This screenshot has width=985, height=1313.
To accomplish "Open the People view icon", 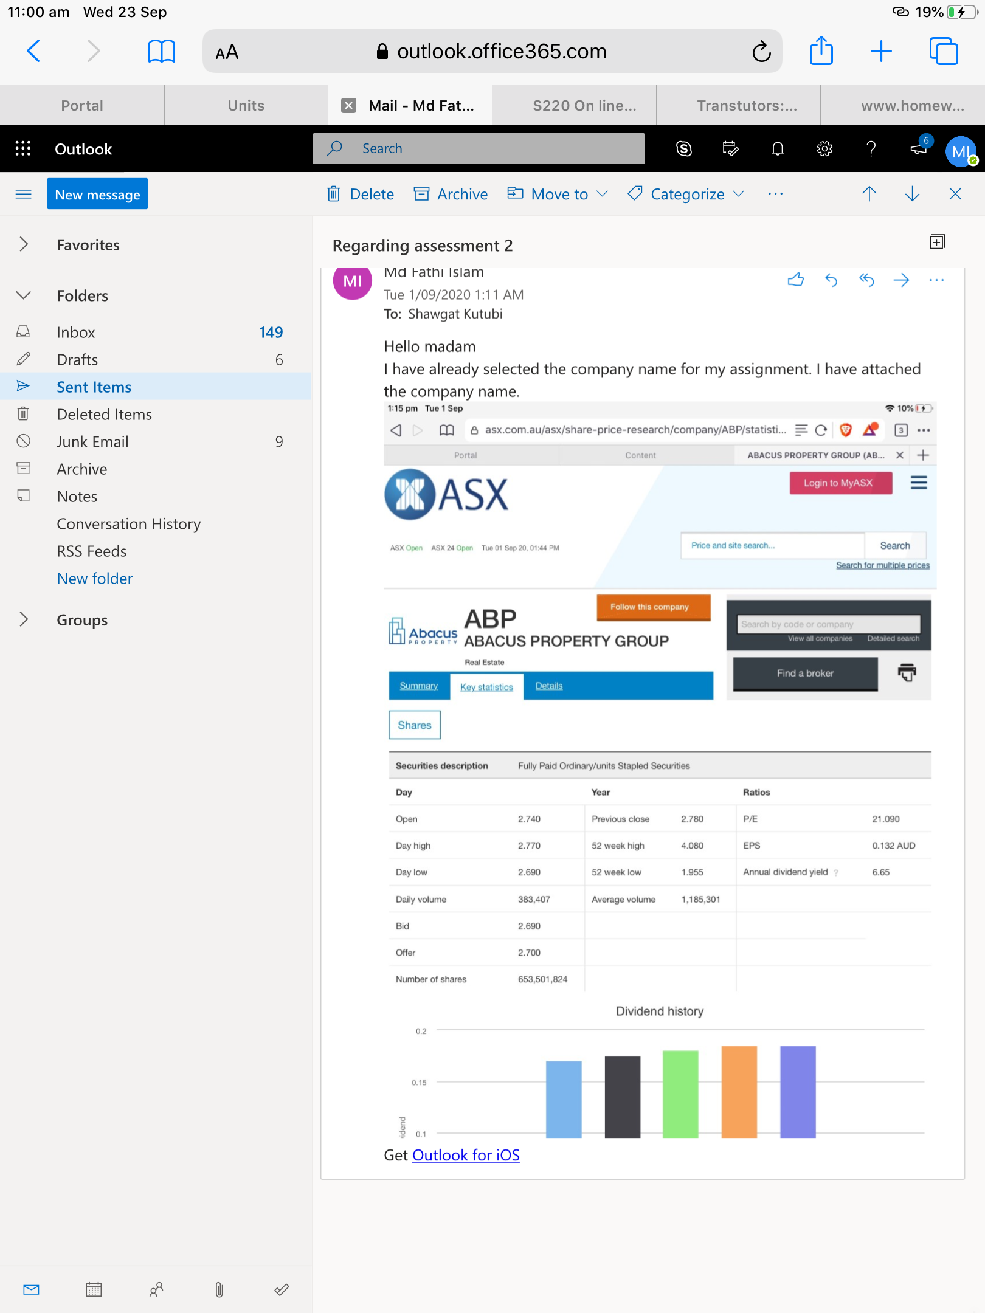I will 156,1289.
